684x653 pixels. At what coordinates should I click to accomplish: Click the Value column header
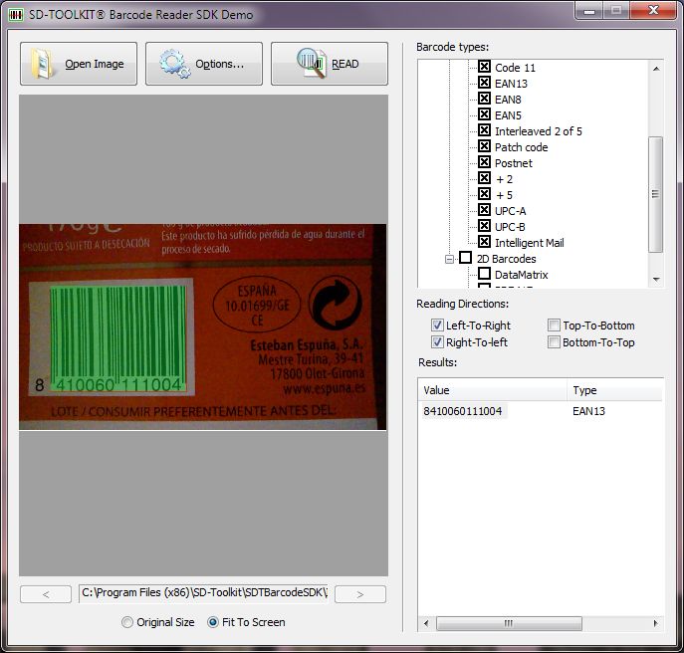click(x=492, y=390)
